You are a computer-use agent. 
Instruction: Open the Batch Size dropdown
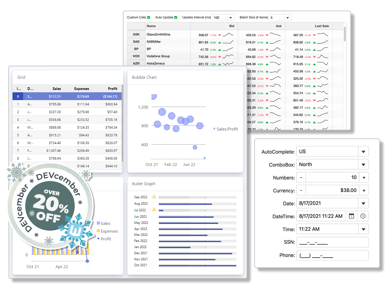tap(288, 18)
